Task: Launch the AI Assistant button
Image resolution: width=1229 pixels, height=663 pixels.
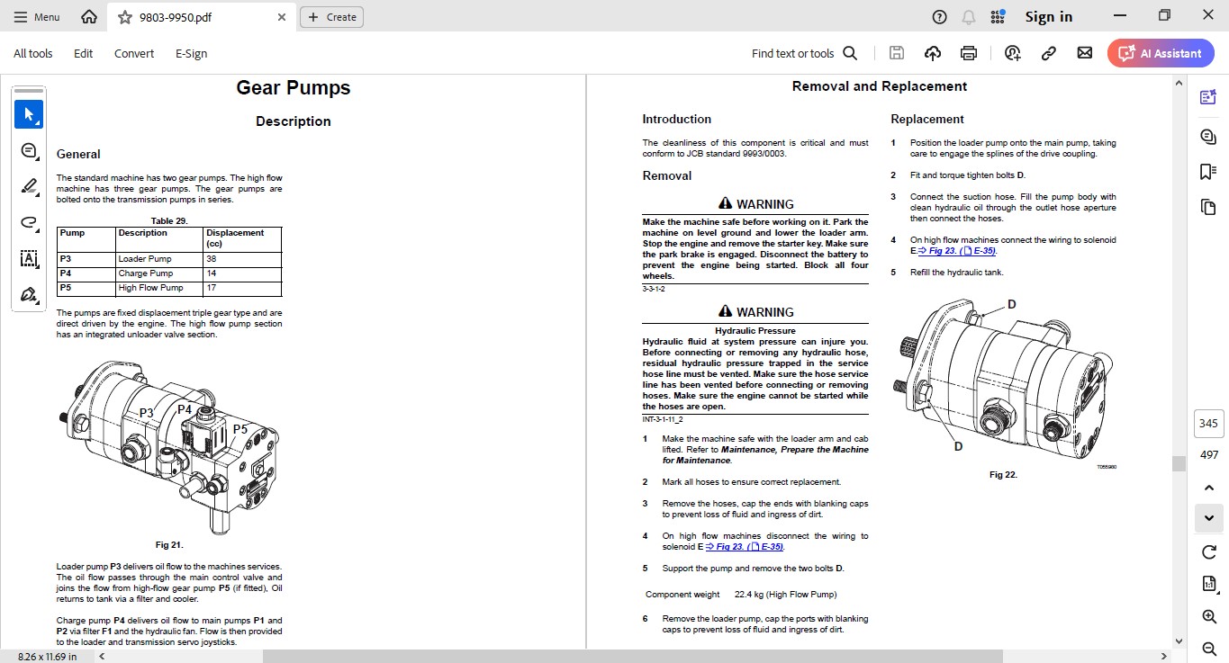Action: [x=1161, y=53]
